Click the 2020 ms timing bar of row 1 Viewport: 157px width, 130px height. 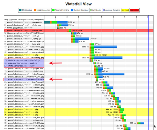point(56,22)
